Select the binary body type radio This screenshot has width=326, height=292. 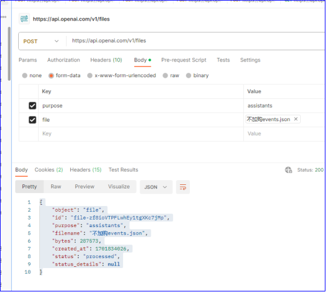(189, 75)
